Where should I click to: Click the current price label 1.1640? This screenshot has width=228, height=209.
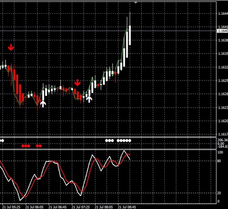point(223,31)
